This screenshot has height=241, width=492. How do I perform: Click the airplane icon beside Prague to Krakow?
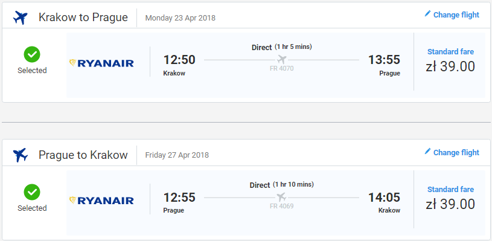21,155
